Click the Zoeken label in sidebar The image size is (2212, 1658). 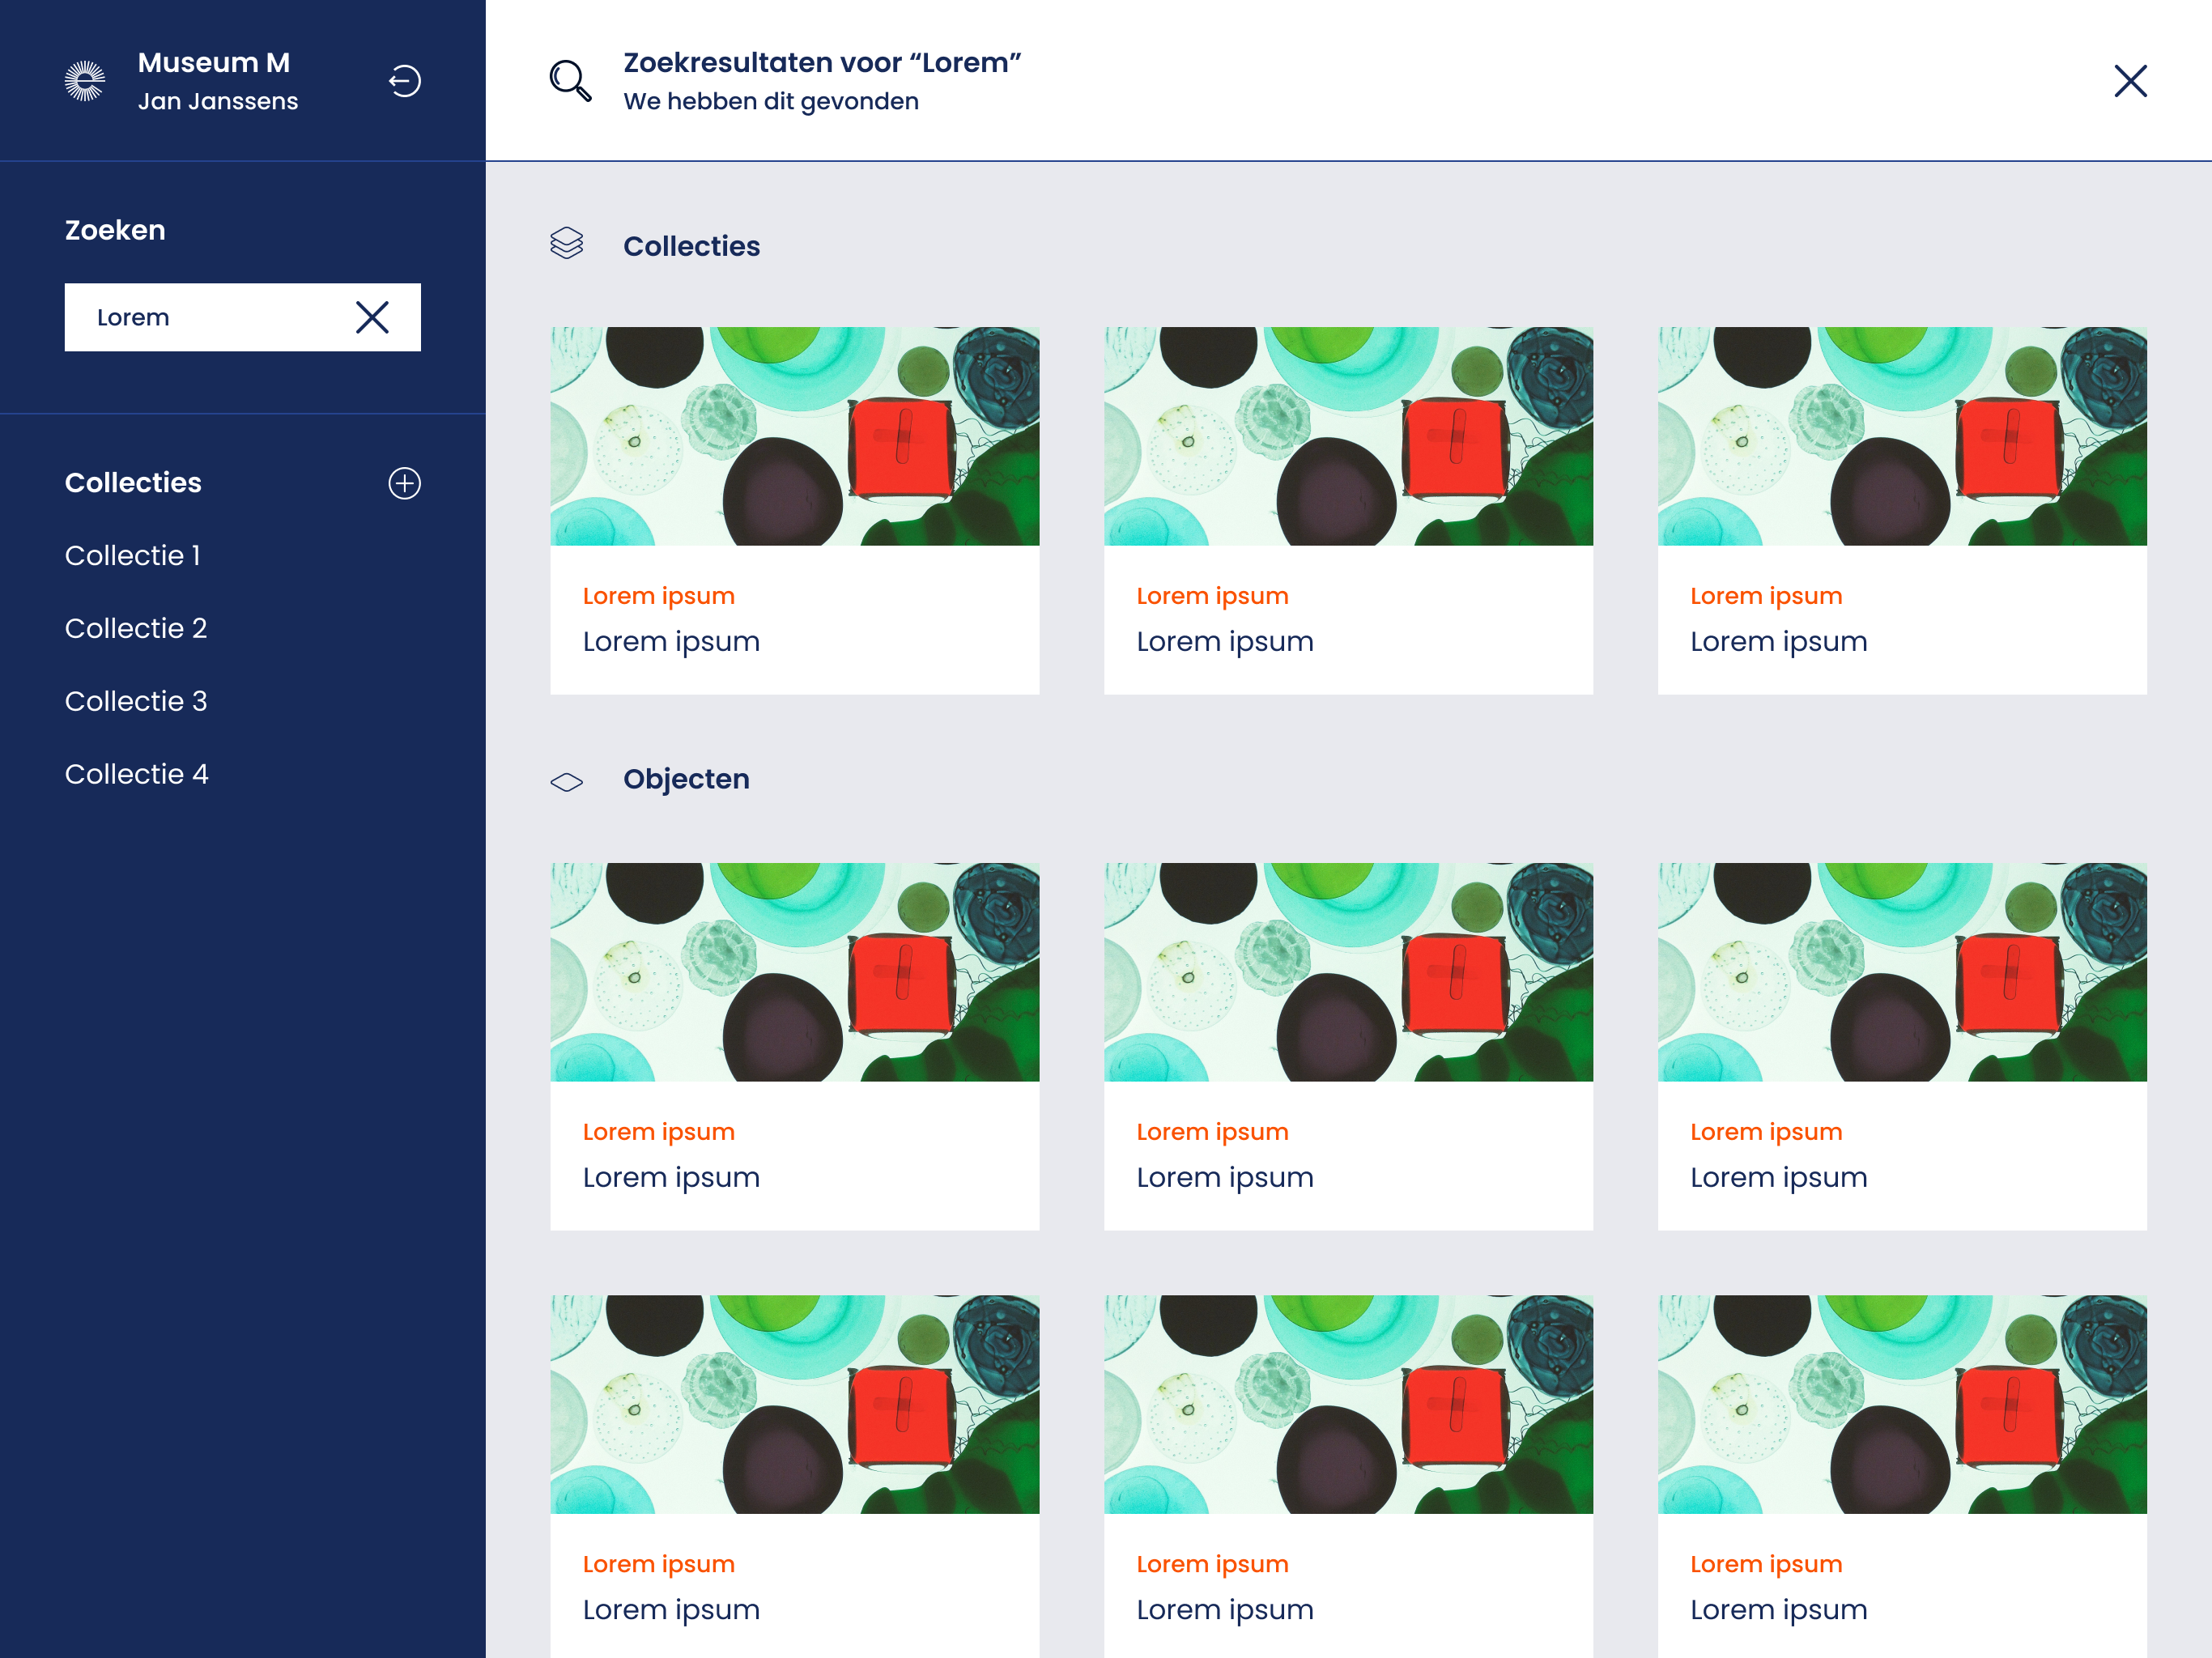point(115,230)
